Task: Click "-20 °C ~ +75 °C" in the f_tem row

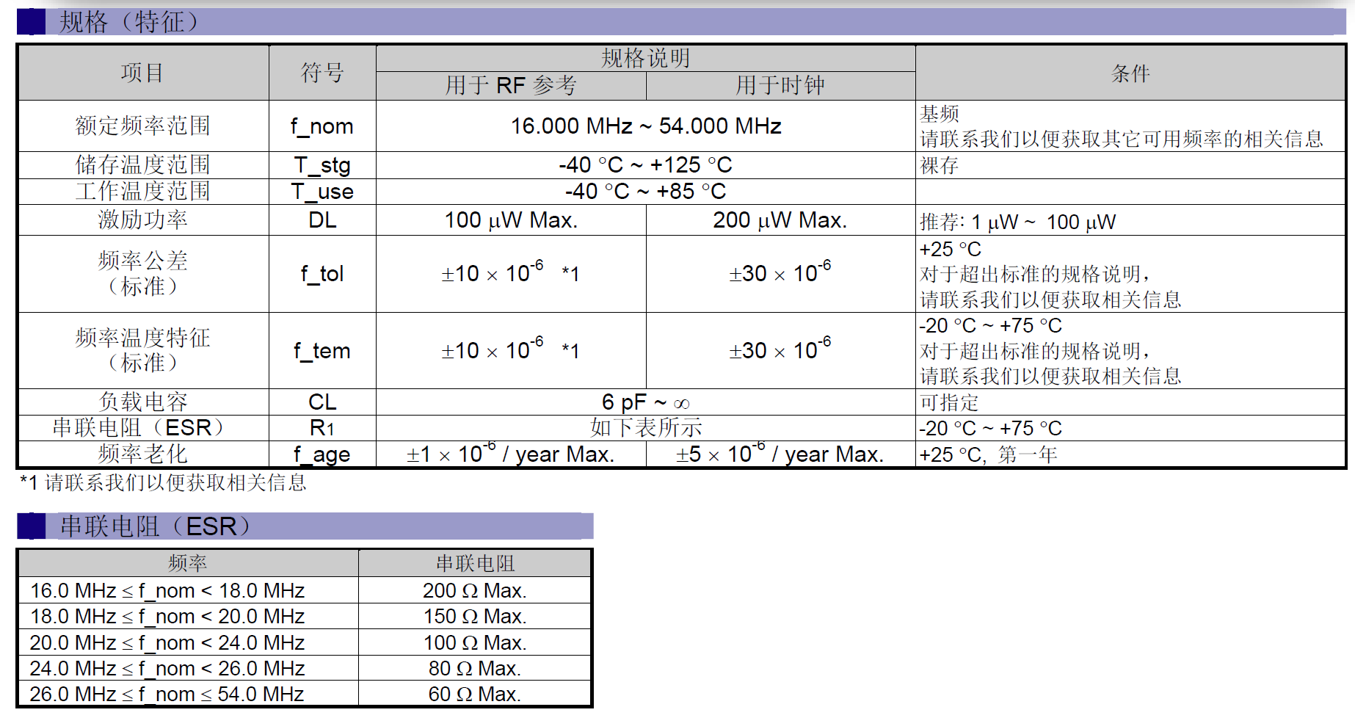Action: (x=991, y=325)
